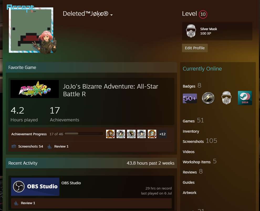Click the fifth JoJo achievement icon
The image size is (260, 211).
[x=152, y=134]
